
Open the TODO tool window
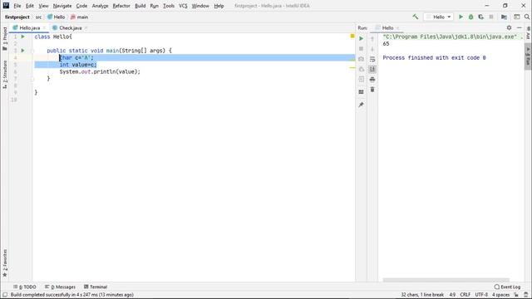tap(25, 287)
